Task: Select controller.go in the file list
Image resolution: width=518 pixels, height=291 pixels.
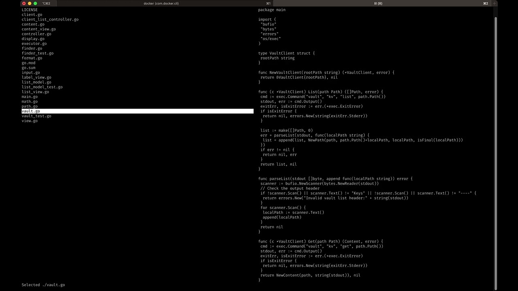Action: [36, 34]
